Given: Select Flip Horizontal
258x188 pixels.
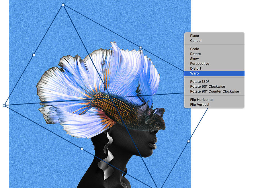Looking at the screenshot, I should (x=202, y=99).
